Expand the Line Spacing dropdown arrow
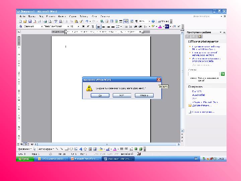 tap(121, 26)
